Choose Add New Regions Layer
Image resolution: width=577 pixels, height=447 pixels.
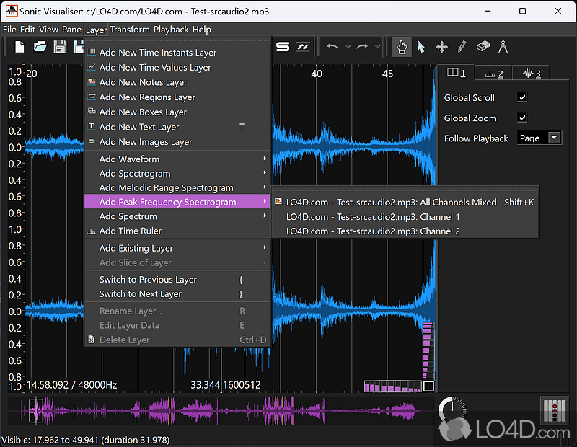coord(177,97)
